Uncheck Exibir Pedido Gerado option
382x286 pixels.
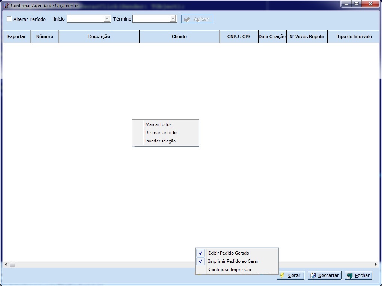pos(228,253)
